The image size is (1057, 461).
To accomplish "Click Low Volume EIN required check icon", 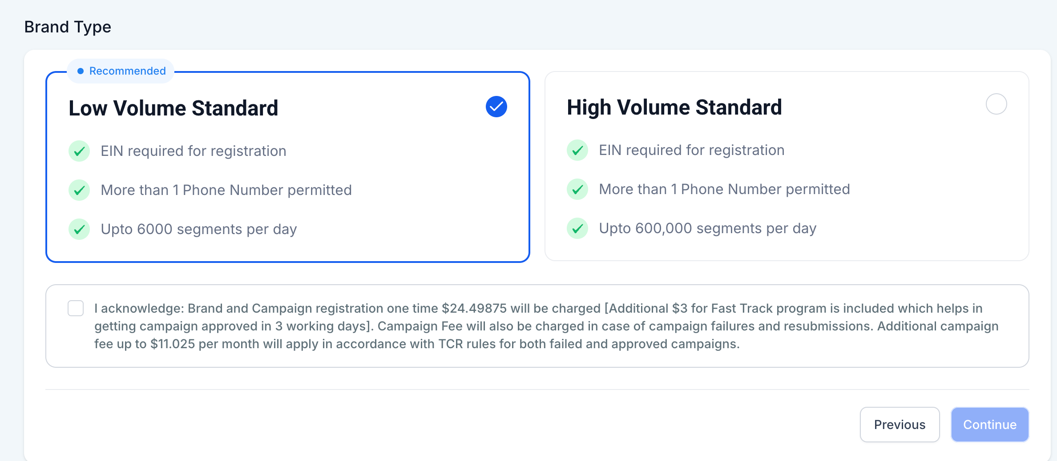I will pyautogui.click(x=79, y=151).
